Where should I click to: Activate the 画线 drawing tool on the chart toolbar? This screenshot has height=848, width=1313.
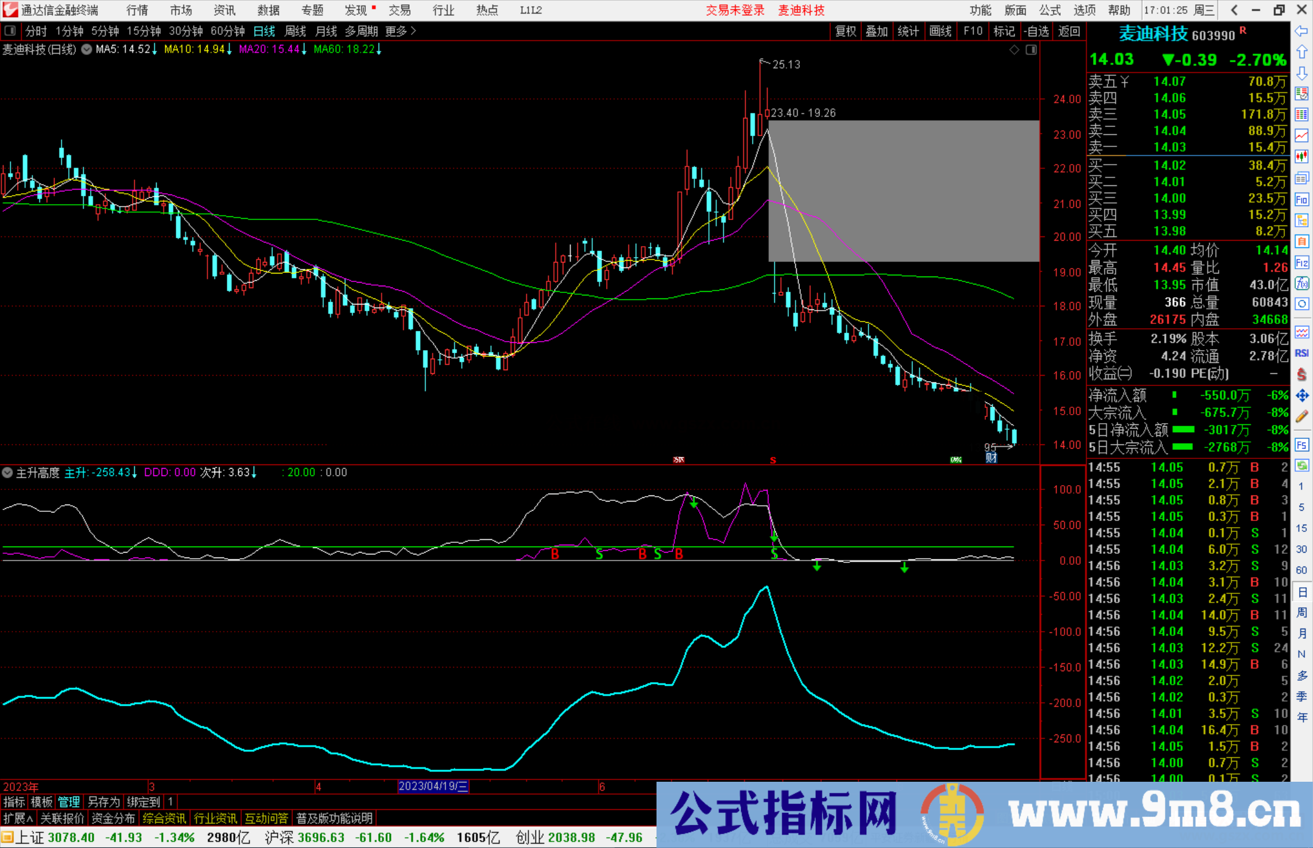click(x=942, y=31)
